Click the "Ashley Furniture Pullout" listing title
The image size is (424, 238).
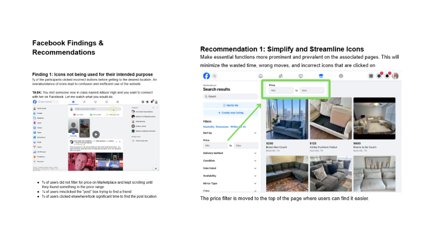pyautogui.click(x=323, y=147)
